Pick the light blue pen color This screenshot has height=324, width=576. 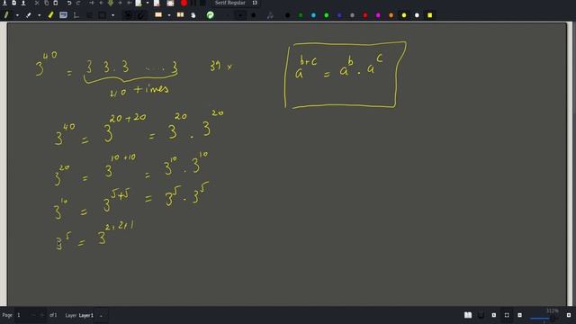(313, 15)
